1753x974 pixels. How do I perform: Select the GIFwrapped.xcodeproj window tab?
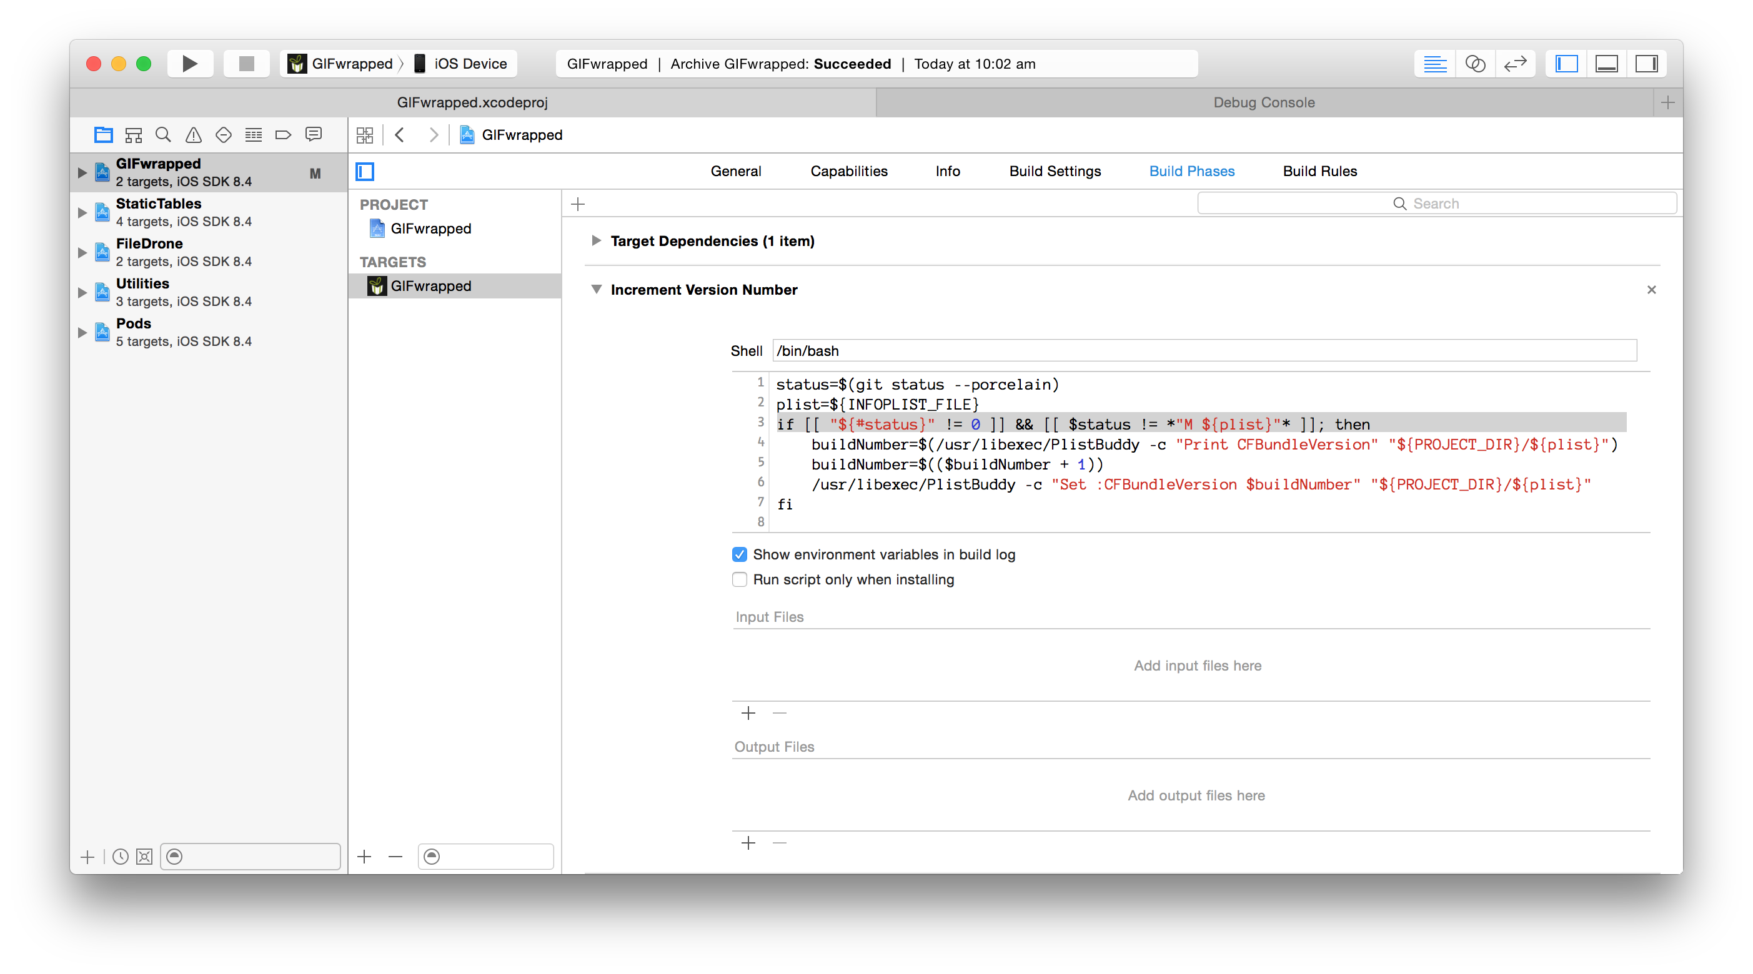(472, 102)
